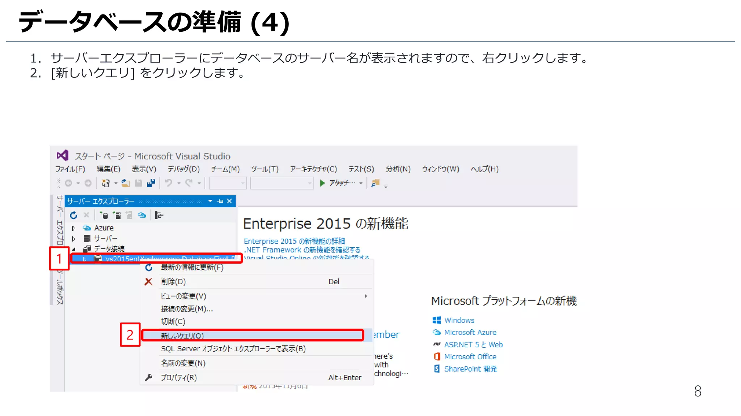Expand the サーバー tree node
Image resolution: width=741 pixels, height=416 pixels.
click(x=74, y=239)
